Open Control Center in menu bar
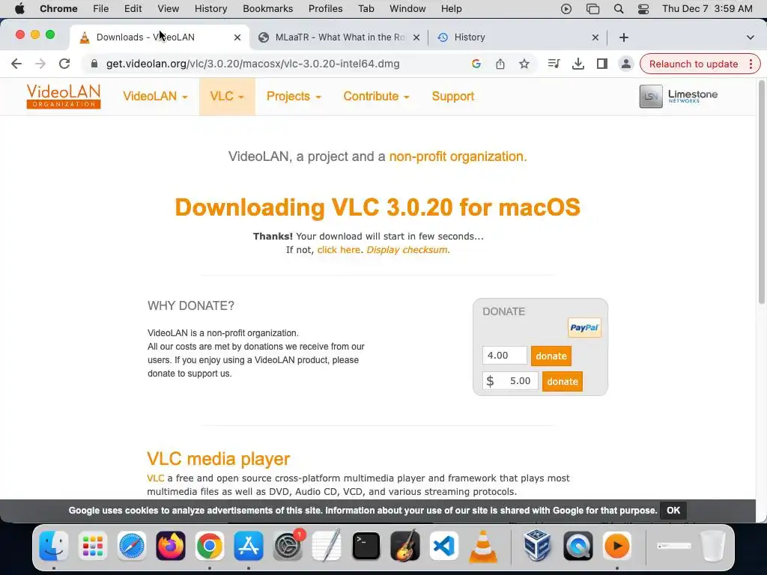Viewport: 767px width, 575px height. pos(643,9)
